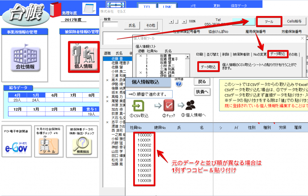Click the 社員No column header
This screenshot has width=308, height=196.
pyautogui.click(x=136, y=128)
